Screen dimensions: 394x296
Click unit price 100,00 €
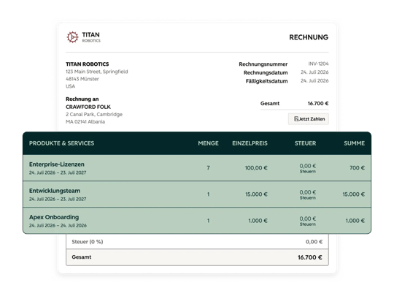pos(256,168)
